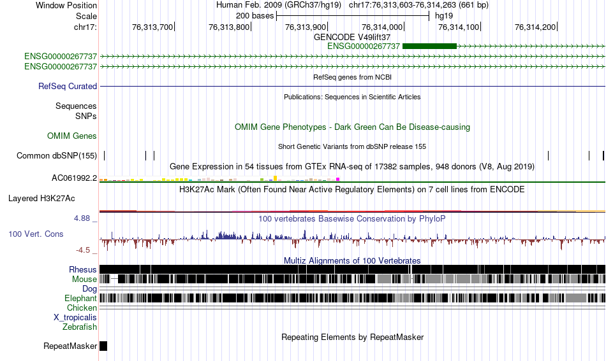Click the RepeatMasker track label

[x=70, y=346]
